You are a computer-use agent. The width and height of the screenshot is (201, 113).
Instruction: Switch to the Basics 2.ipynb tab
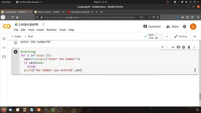[49, 12]
